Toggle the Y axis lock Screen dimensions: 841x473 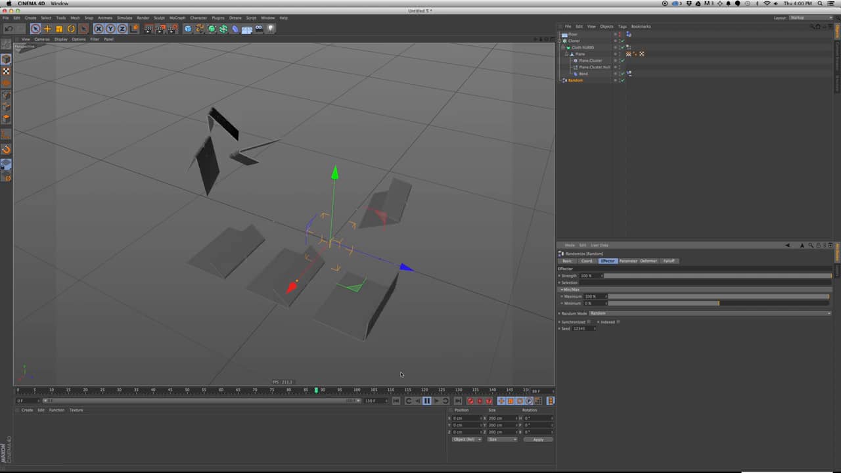[x=110, y=29]
